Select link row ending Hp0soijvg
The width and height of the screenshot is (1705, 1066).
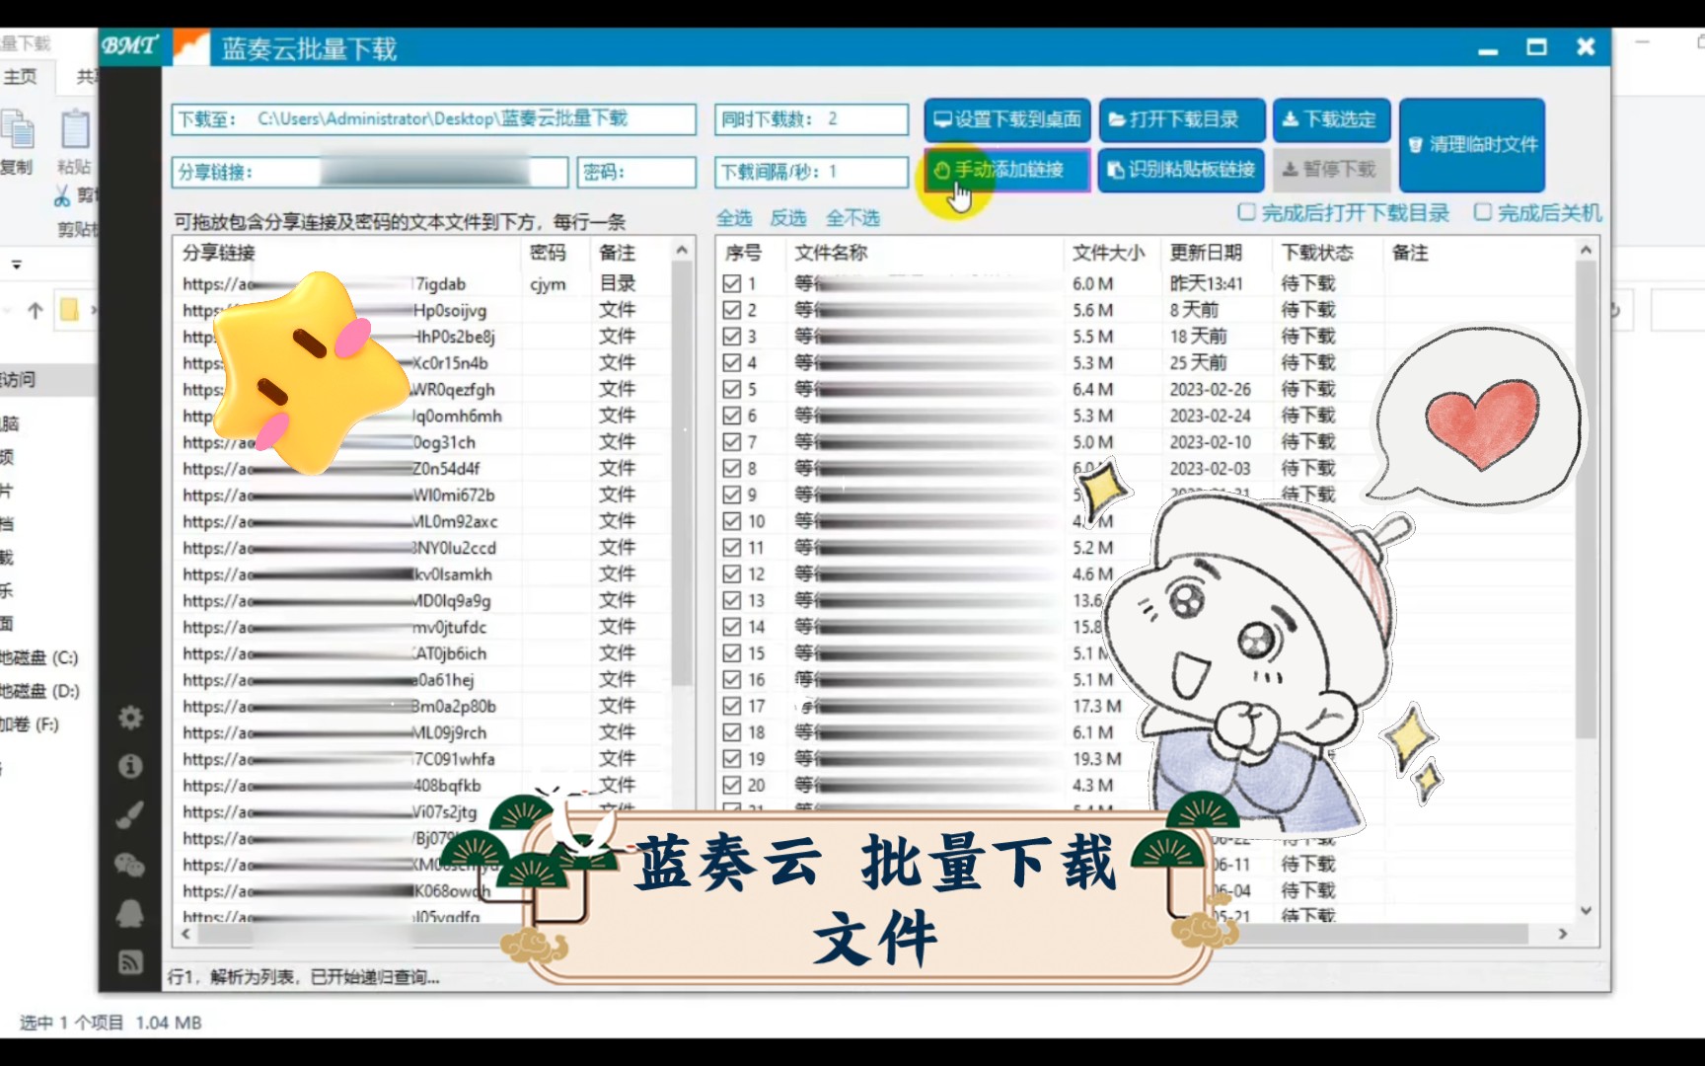(x=424, y=310)
